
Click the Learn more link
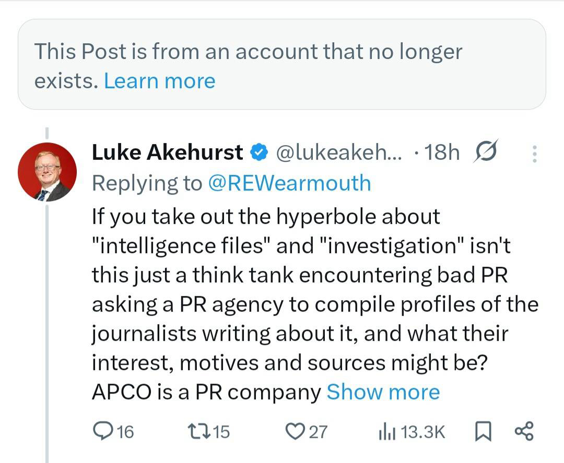[x=159, y=81]
